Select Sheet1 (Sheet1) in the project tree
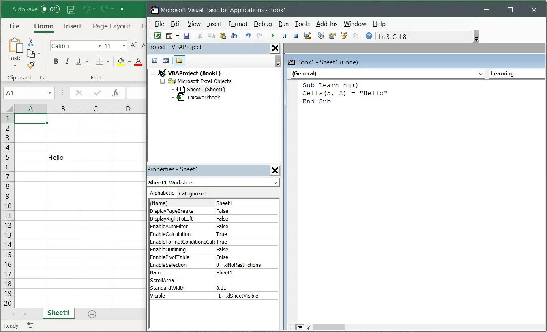547x332 pixels. pos(206,90)
